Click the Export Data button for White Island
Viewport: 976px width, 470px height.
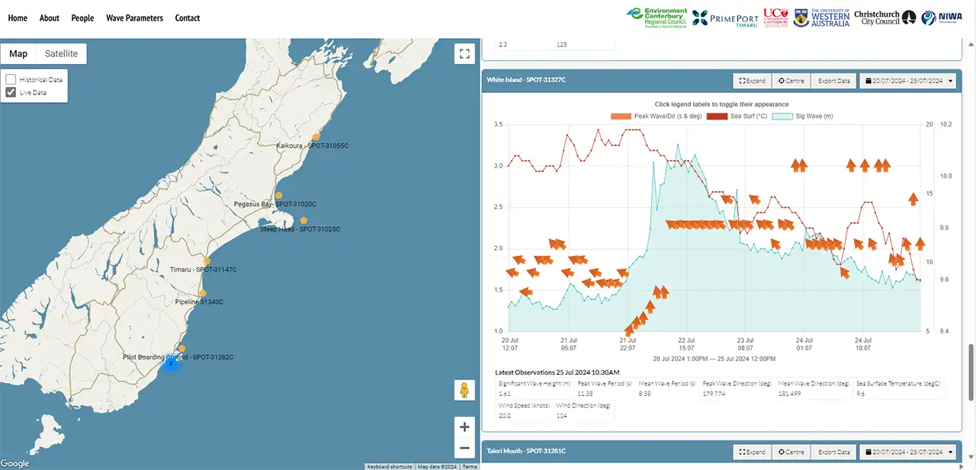pos(833,80)
